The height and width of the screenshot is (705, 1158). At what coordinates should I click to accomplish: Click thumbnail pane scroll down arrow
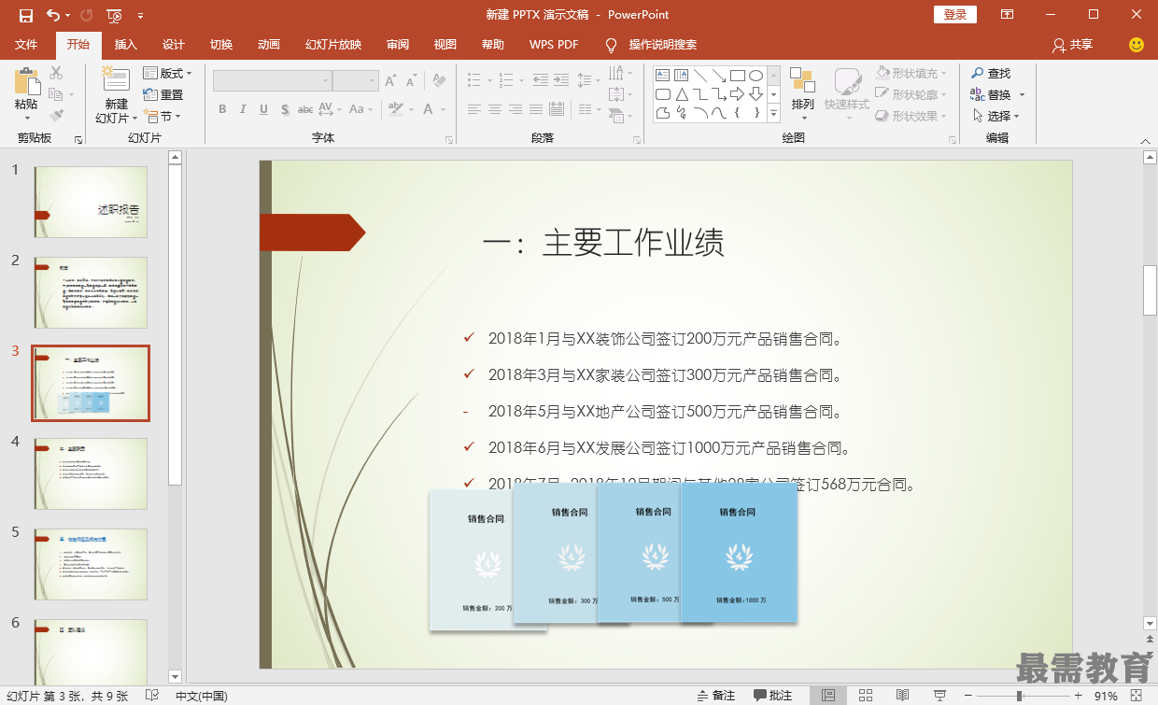pos(175,676)
